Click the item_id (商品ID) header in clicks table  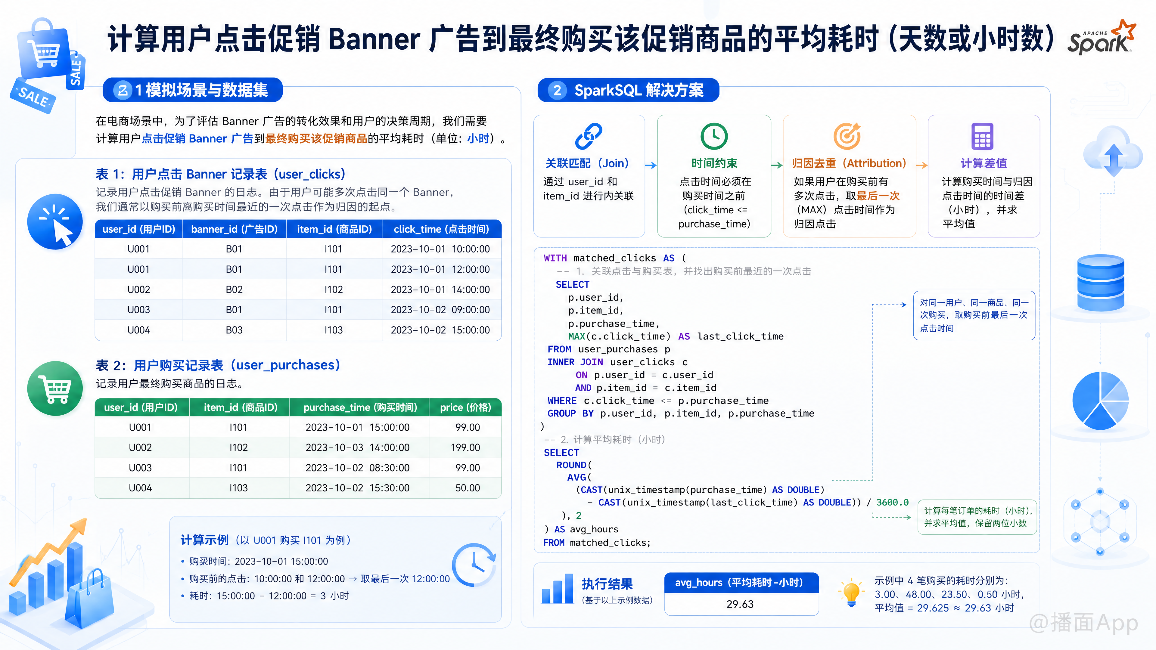[334, 229]
